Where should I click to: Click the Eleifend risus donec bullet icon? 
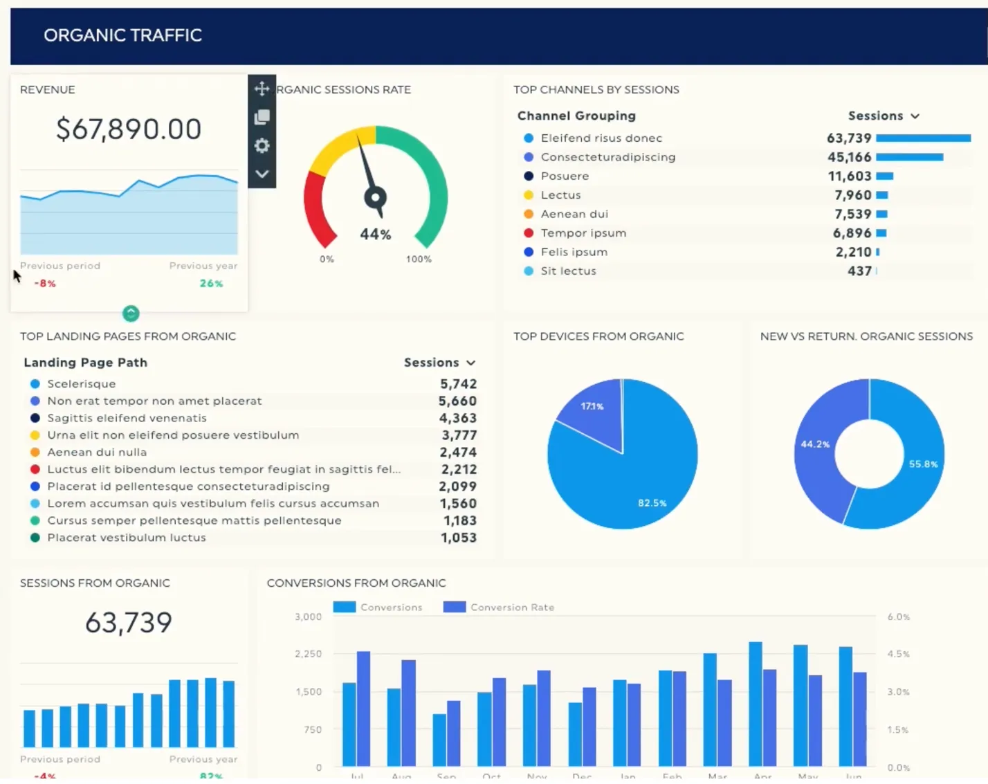(529, 138)
